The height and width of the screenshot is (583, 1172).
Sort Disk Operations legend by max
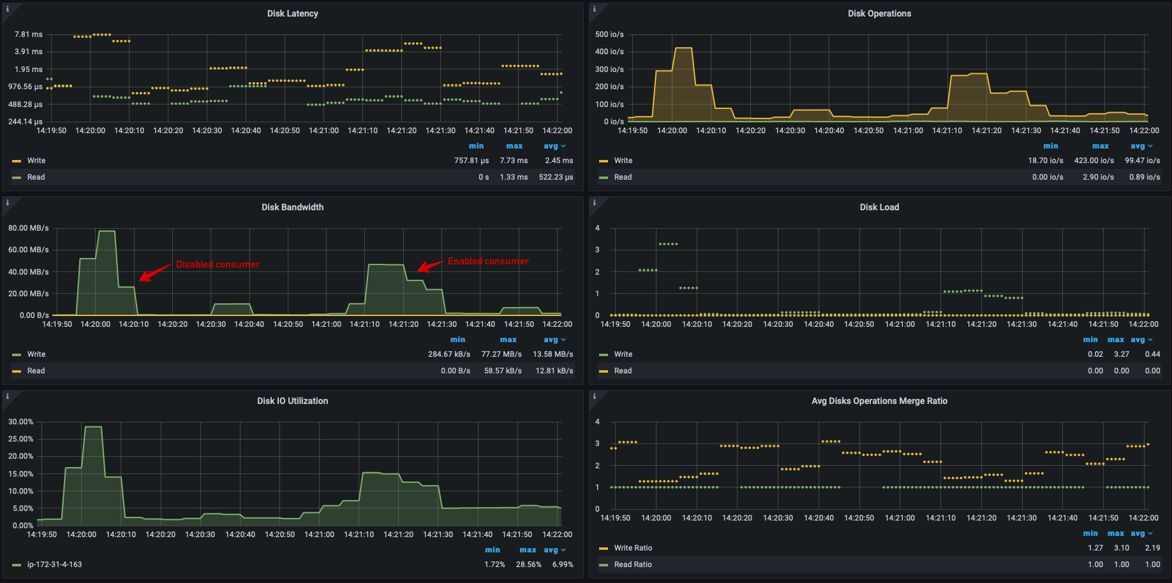[1101, 146]
